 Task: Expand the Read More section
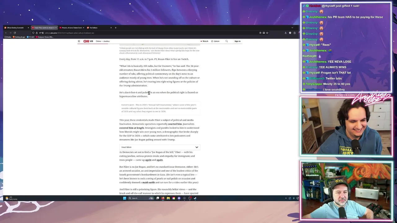pyautogui.click(x=160, y=147)
